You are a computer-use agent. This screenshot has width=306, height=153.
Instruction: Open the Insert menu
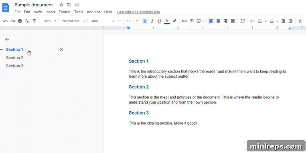point(50,12)
